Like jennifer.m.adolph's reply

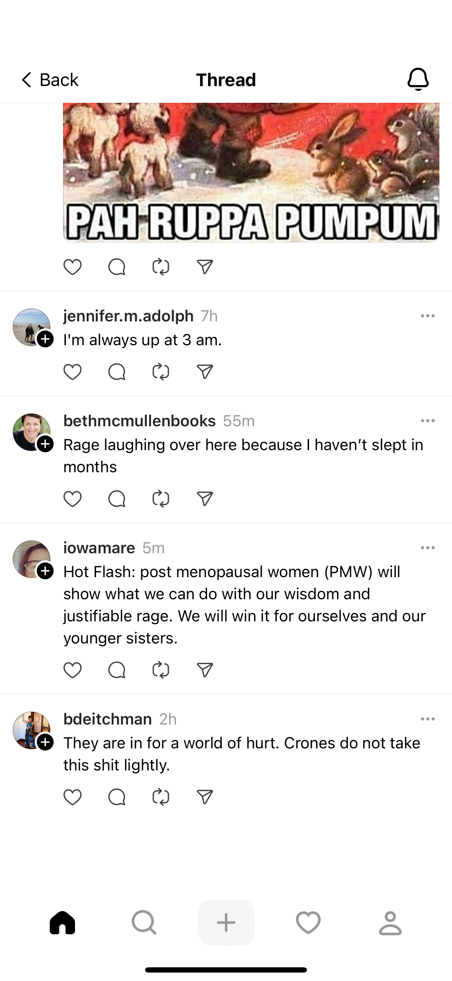click(72, 372)
